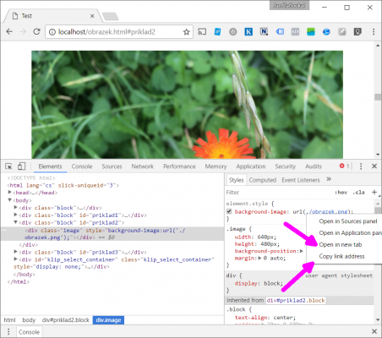
Task: Select Copy link address from context menu
Action: [x=341, y=256]
